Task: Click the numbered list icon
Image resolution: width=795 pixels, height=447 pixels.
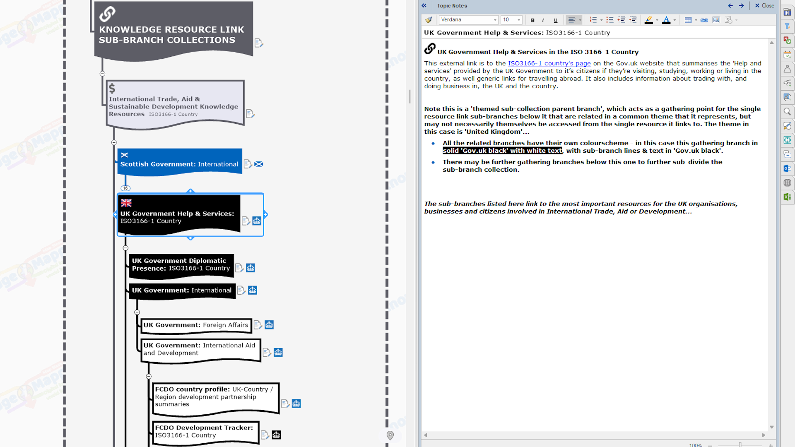Action: (593, 20)
